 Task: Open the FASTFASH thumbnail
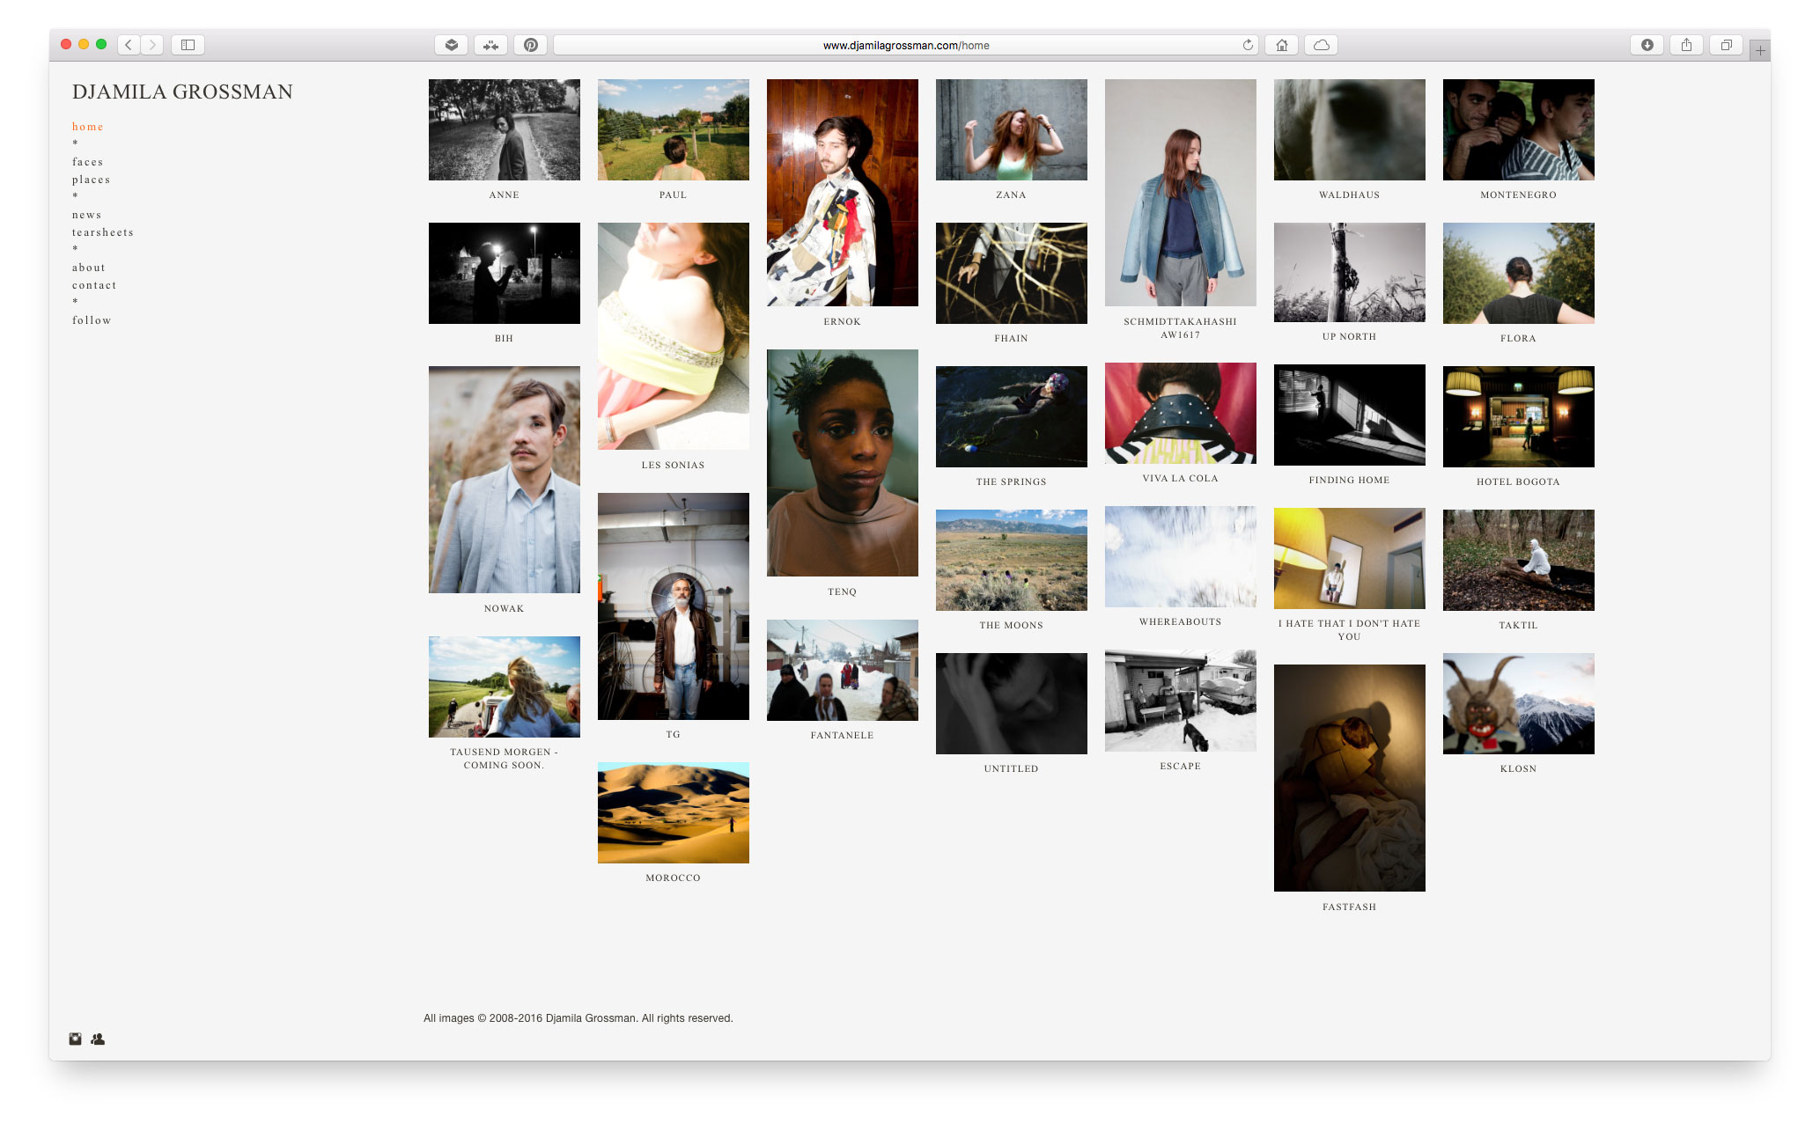coord(1350,778)
